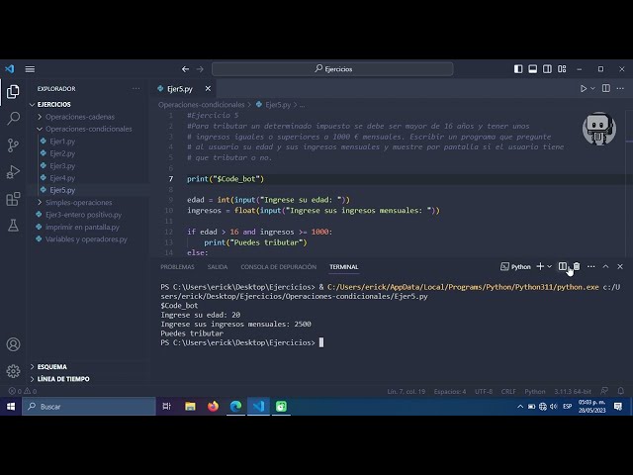Open Ejer2.py in explorer
The width and height of the screenshot is (633, 475).
click(62, 153)
